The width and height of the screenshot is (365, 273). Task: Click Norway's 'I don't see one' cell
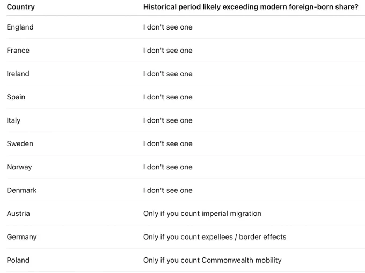click(x=168, y=167)
